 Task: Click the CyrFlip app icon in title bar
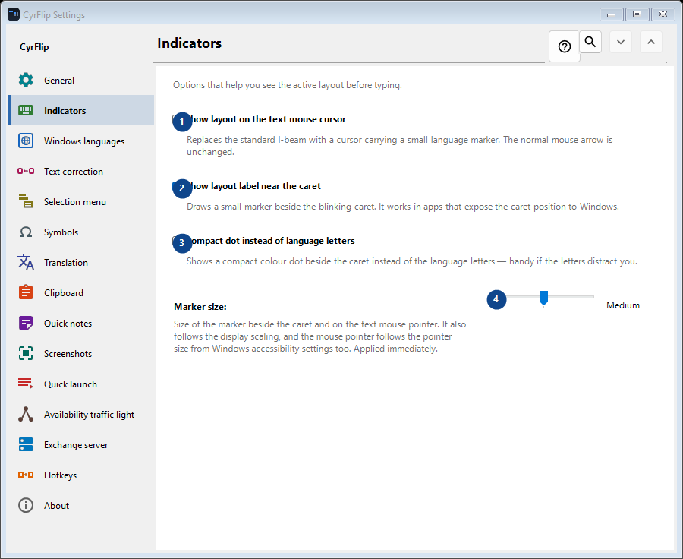coord(14,14)
